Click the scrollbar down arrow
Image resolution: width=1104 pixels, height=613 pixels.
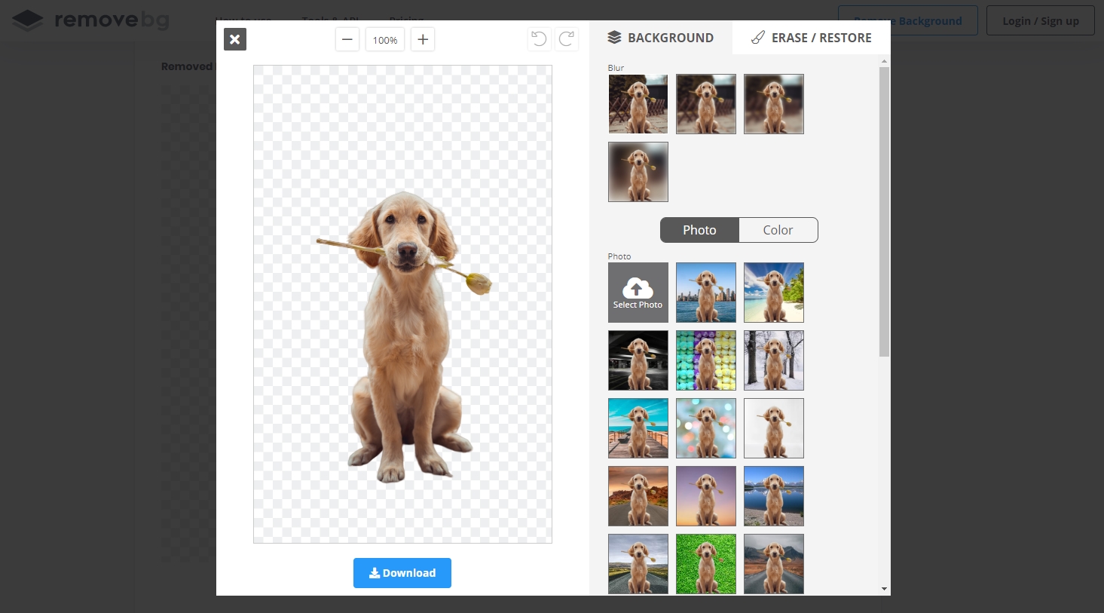click(885, 589)
